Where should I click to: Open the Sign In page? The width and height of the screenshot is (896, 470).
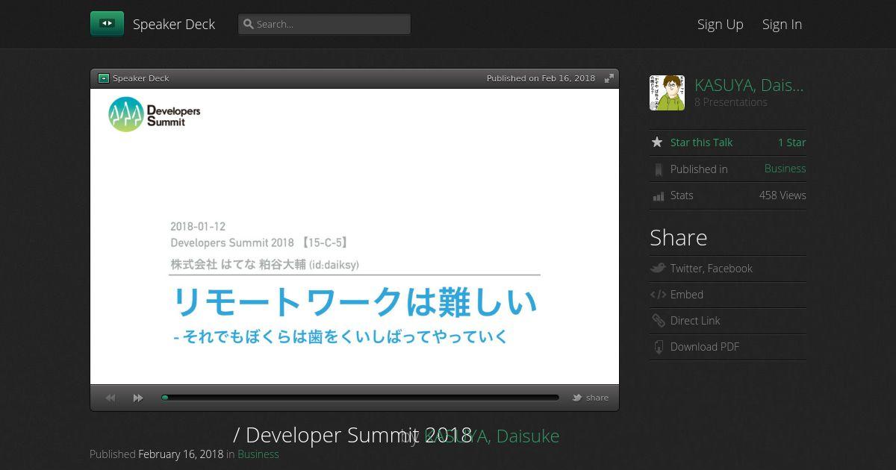(782, 24)
